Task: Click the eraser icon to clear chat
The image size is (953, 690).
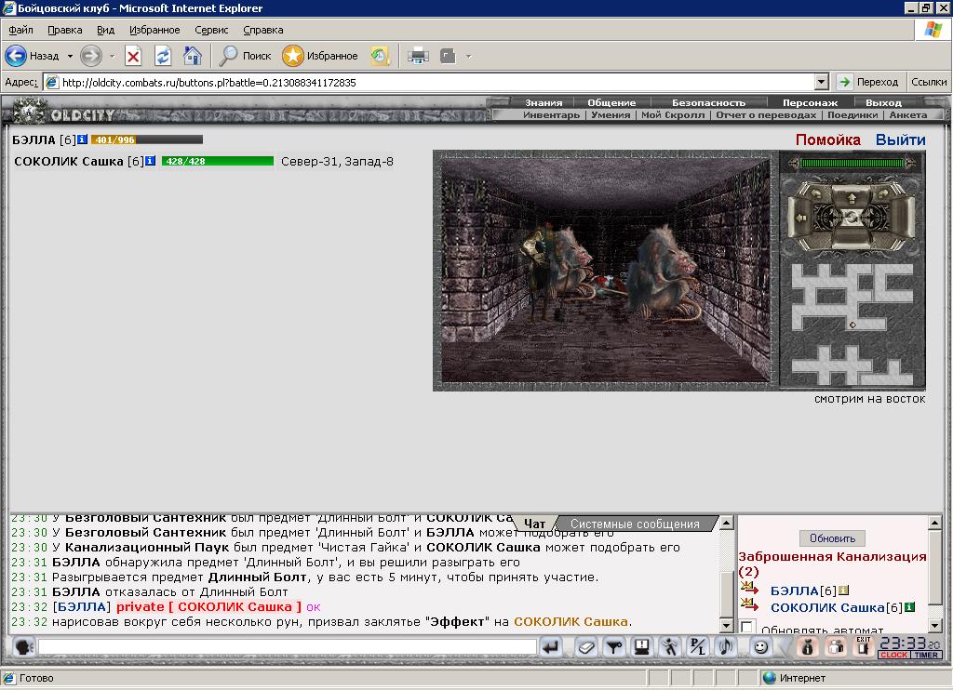Action: (x=586, y=647)
